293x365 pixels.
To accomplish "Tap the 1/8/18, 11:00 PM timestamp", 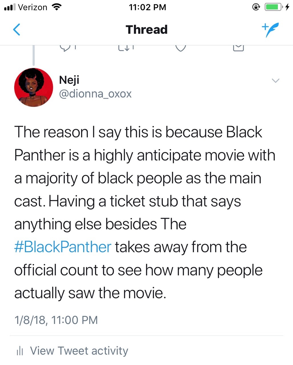I will [x=56, y=320].
